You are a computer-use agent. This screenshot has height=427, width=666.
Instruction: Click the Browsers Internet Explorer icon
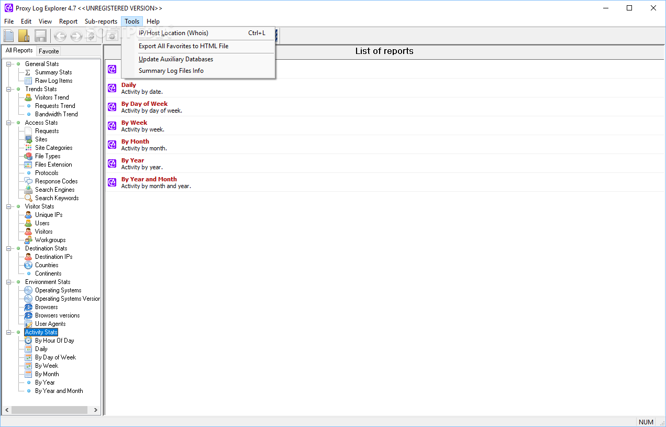(x=28, y=307)
